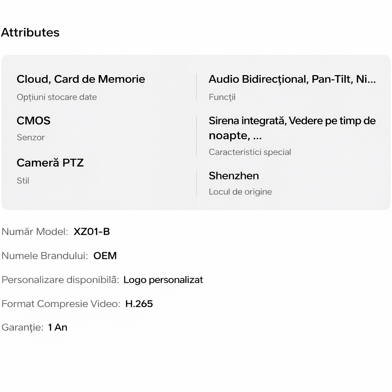Select the H.265 compression value

pos(139,304)
